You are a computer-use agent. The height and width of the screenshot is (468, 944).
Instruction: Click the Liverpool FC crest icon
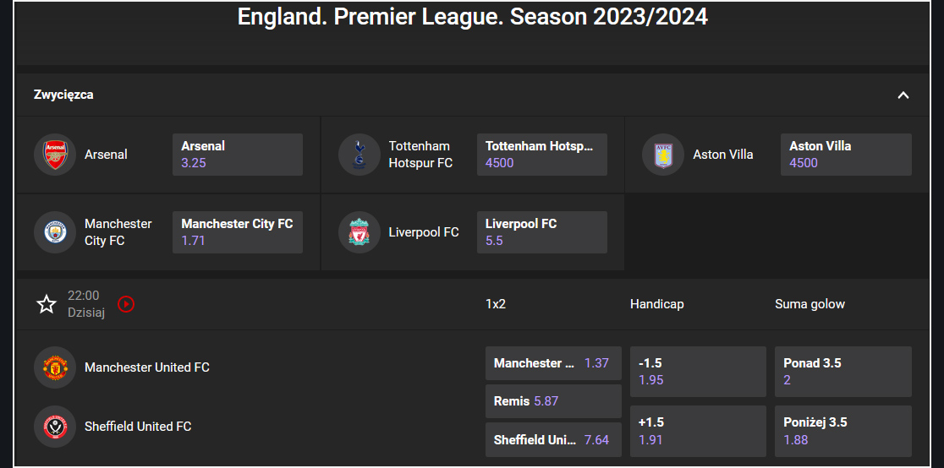[x=359, y=232]
